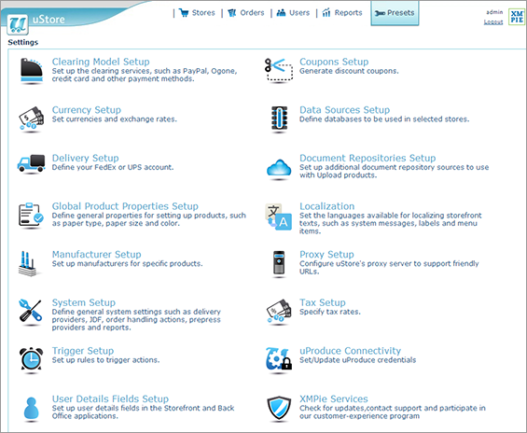
Task: Click the XMPie logo in top corner
Action: click(x=517, y=17)
